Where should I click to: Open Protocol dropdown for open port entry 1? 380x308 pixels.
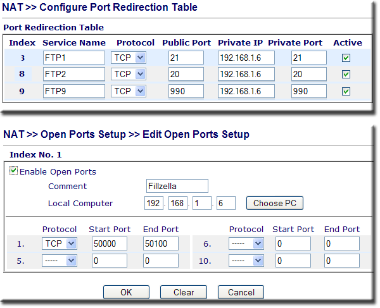[x=60, y=243]
